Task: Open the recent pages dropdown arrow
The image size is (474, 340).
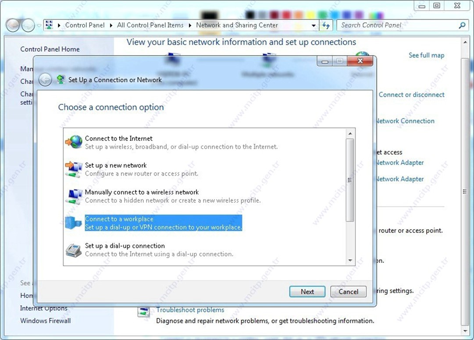Action: click(x=39, y=26)
